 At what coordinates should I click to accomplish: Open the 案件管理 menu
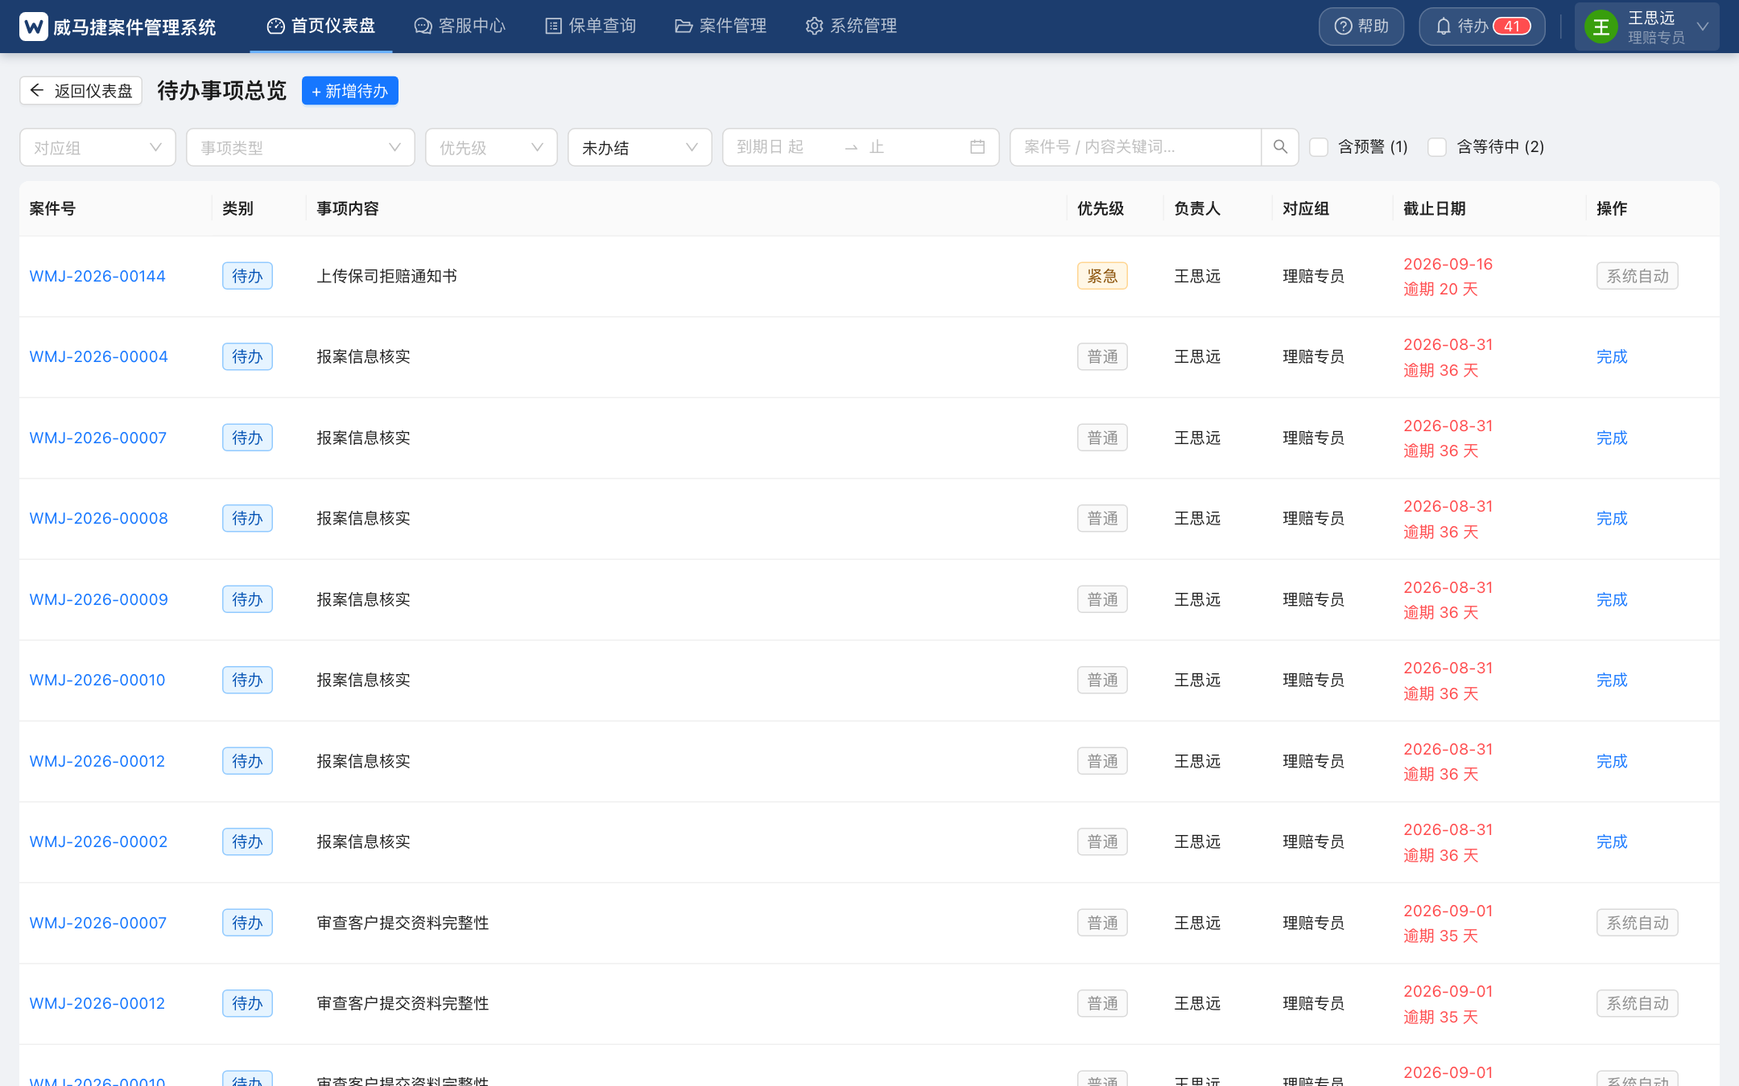pos(721,27)
